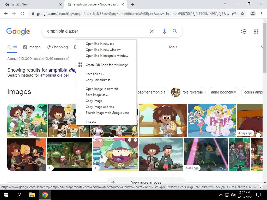Switch to the Images results tab
The width and height of the screenshot is (267, 200).
click(x=32, y=47)
